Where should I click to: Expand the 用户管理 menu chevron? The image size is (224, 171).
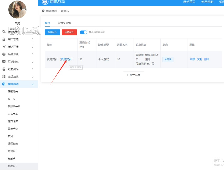tap(33, 39)
